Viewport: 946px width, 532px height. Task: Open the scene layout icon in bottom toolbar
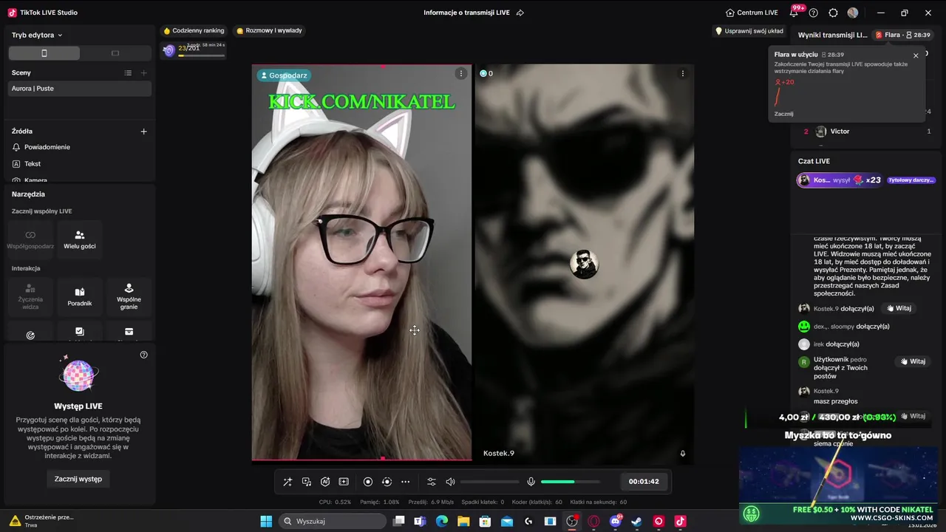click(x=344, y=482)
